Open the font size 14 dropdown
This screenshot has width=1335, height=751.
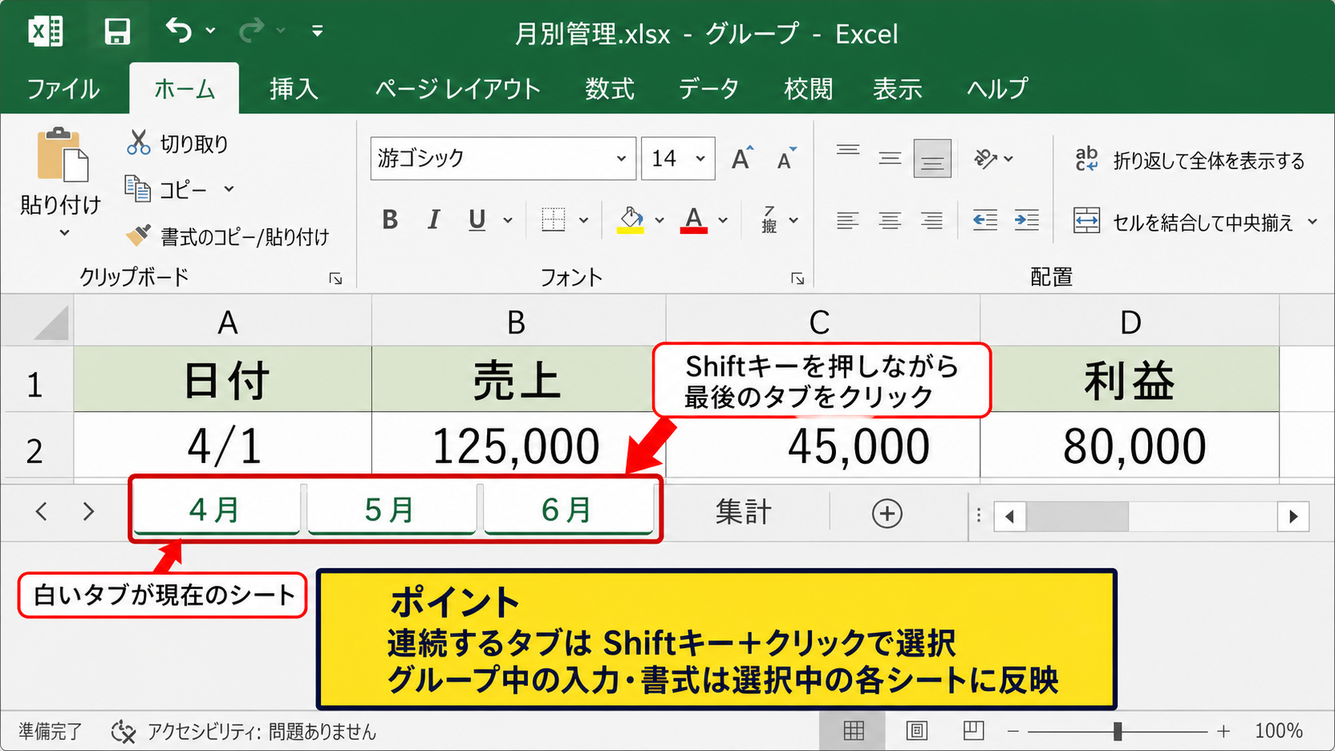click(700, 159)
